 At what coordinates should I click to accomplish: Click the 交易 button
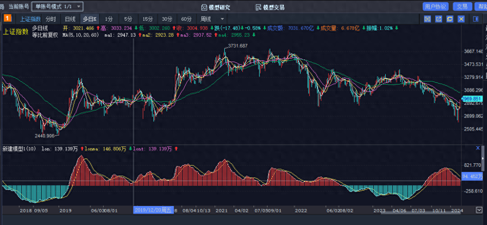[x=462, y=6]
